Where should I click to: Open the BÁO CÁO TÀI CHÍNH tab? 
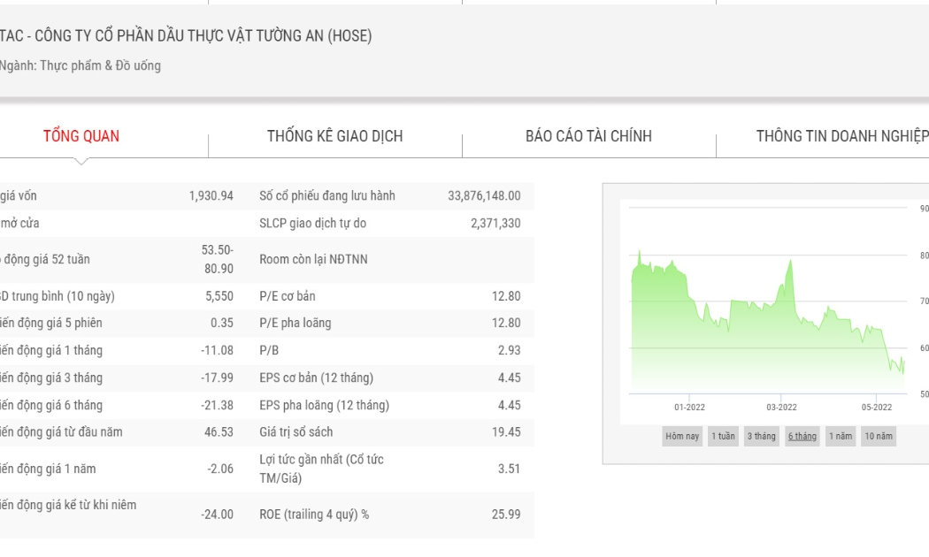(x=588, y=136)
